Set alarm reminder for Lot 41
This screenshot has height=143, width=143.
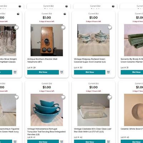pos(61,142)
